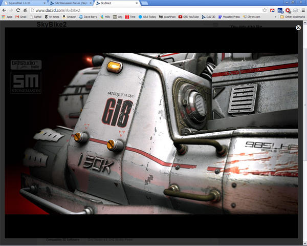Open the blue extension beside Gmail icon
This screenshot has width=307, height=246.
280,10
